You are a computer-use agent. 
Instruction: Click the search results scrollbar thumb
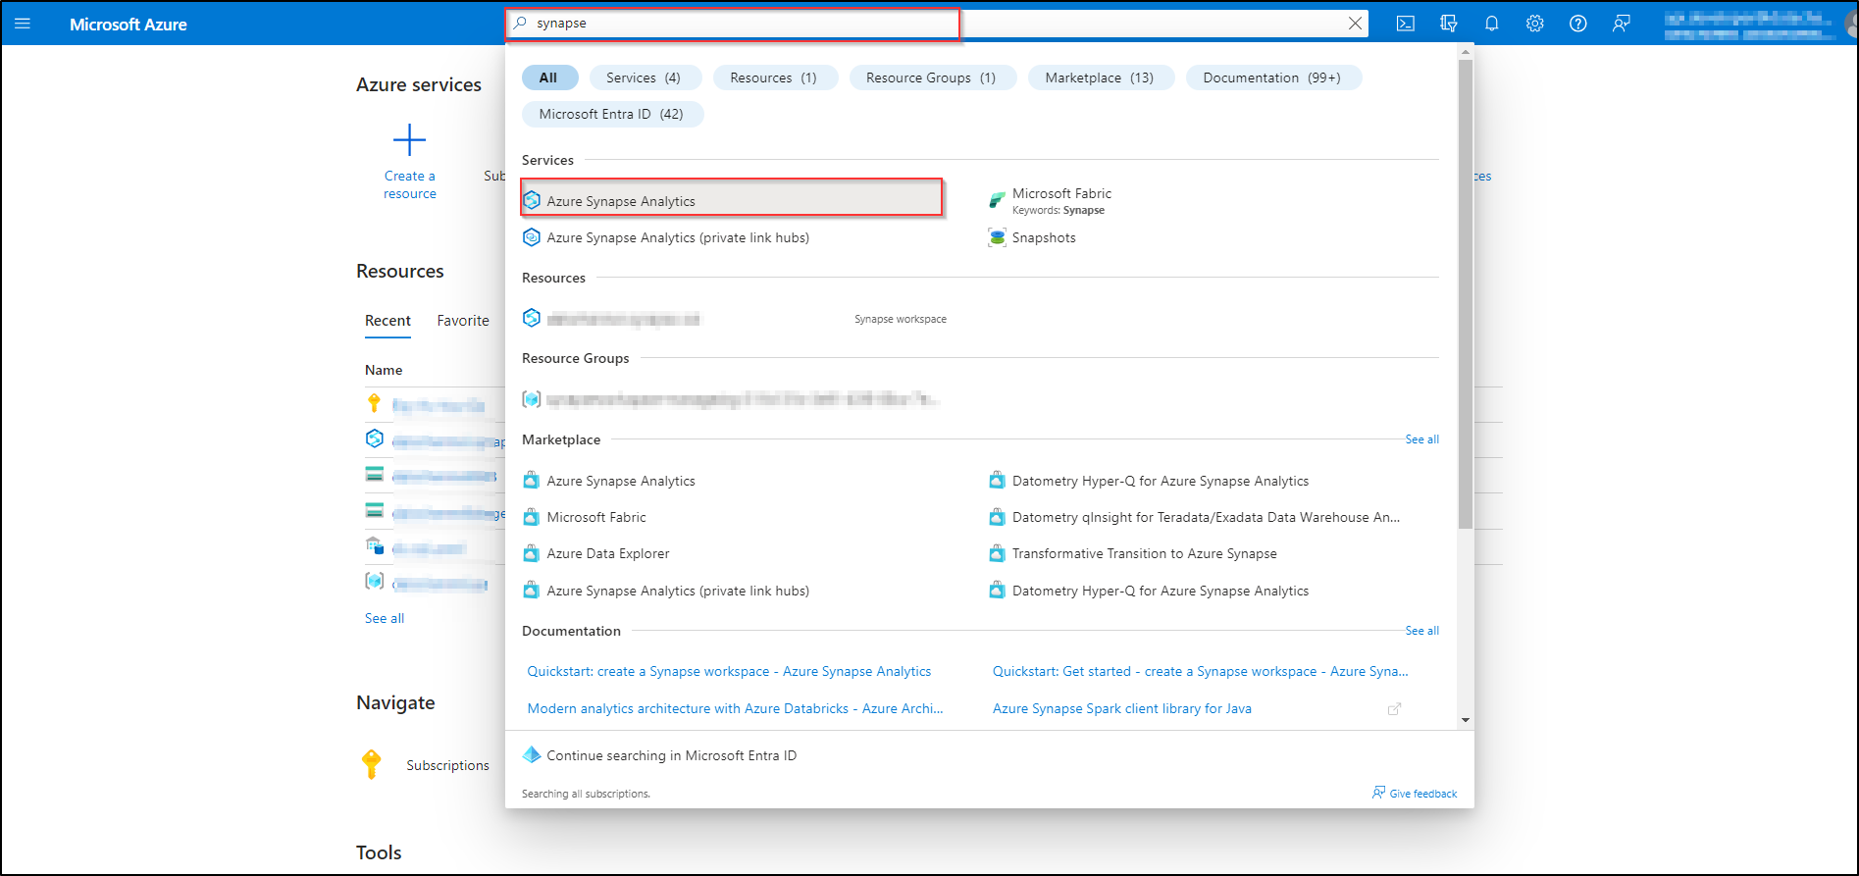pyautogui.click(x=1466, y=294)
